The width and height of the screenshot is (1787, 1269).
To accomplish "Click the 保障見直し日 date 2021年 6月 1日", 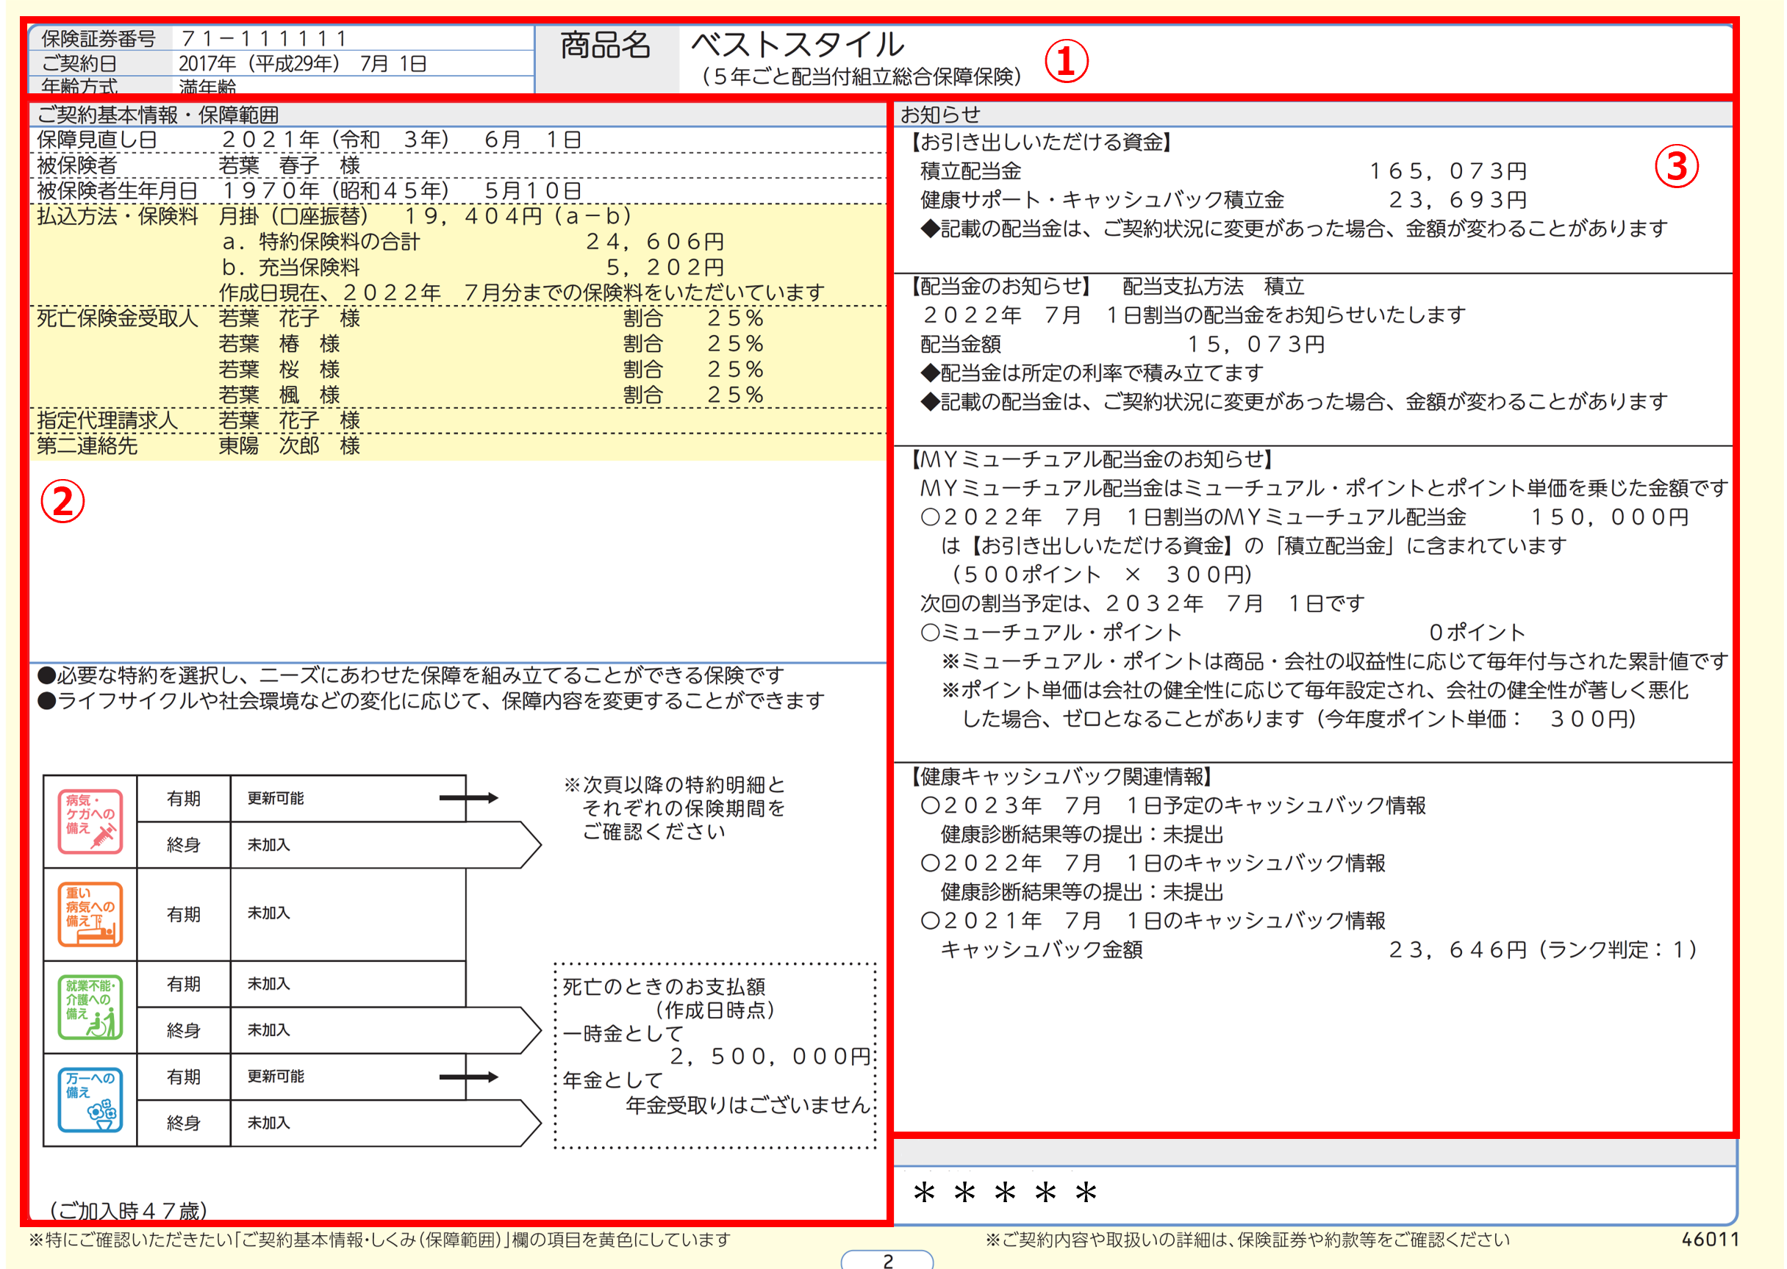I will coord(402,140).
